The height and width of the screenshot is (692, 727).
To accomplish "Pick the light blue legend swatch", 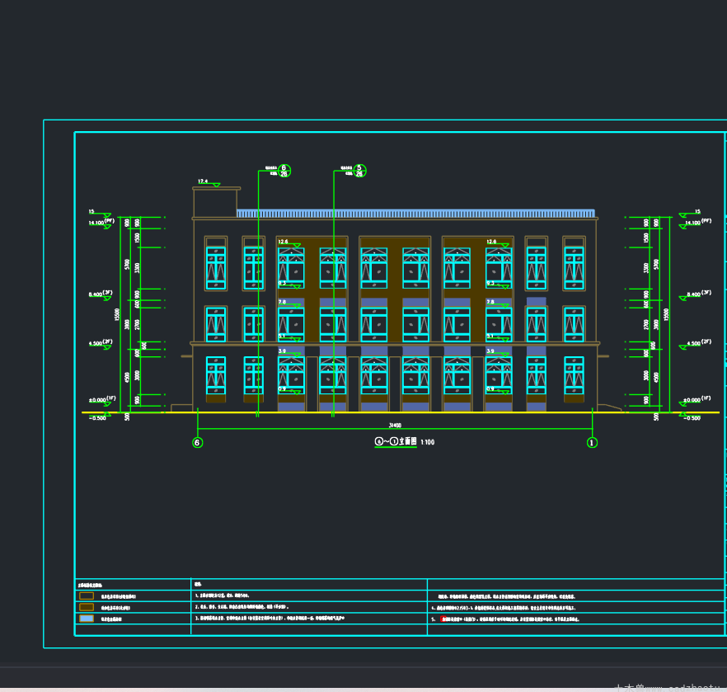I will [x=87, y=619].
